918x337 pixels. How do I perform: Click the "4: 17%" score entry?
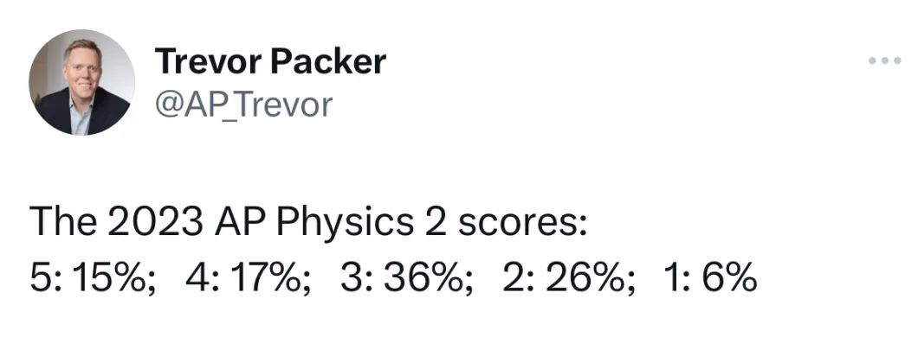(x=249, y=278)
